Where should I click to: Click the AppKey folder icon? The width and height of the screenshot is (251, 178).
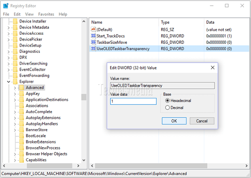point(21,94)
